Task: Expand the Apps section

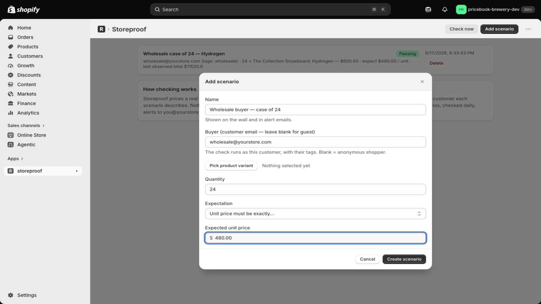Action: [x=15, y=159]
